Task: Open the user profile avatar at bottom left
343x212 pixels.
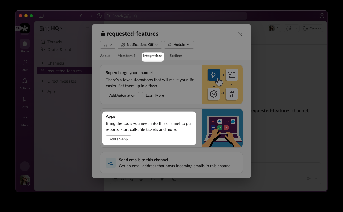Action: pyautogui.click(x=25, y=180)
